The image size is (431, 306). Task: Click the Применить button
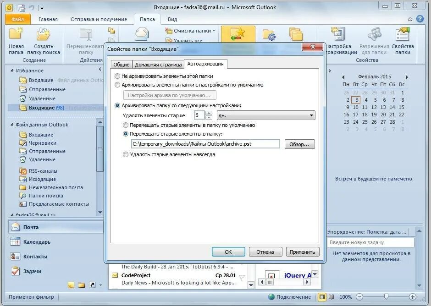[302, 252]
